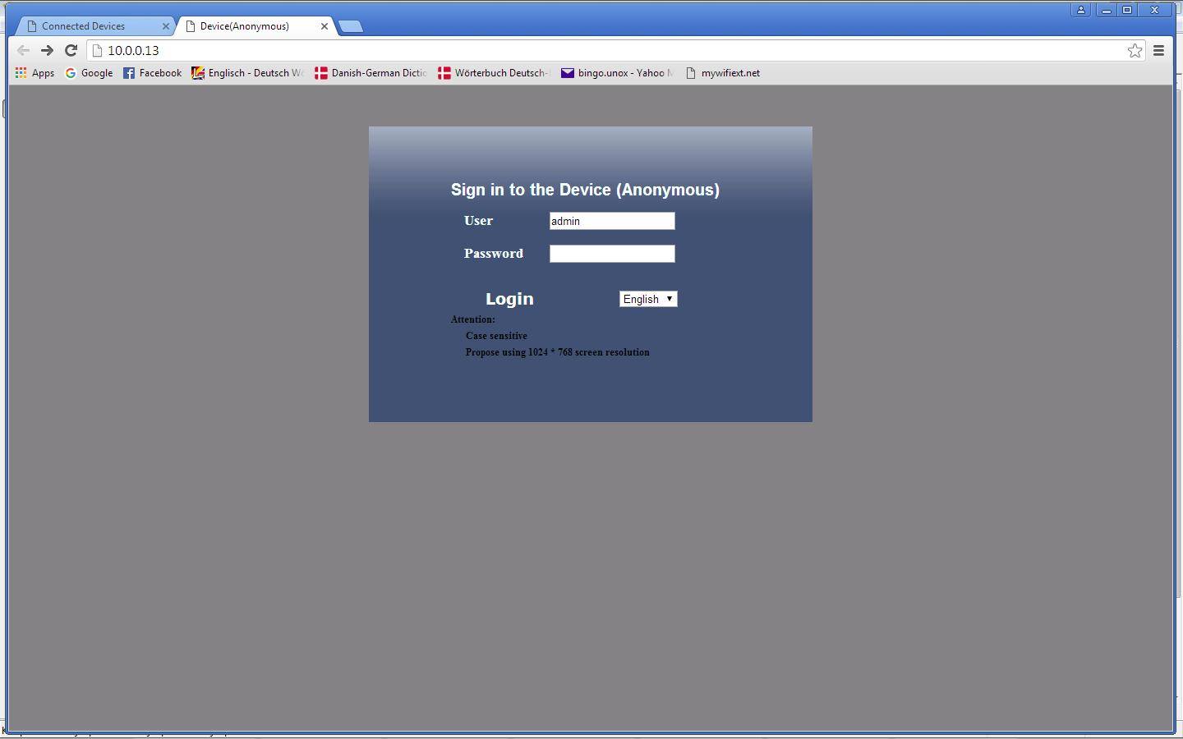Click the User field containing admin
Viewport: 1183px width, 739px height.
[x=612, y=221]
